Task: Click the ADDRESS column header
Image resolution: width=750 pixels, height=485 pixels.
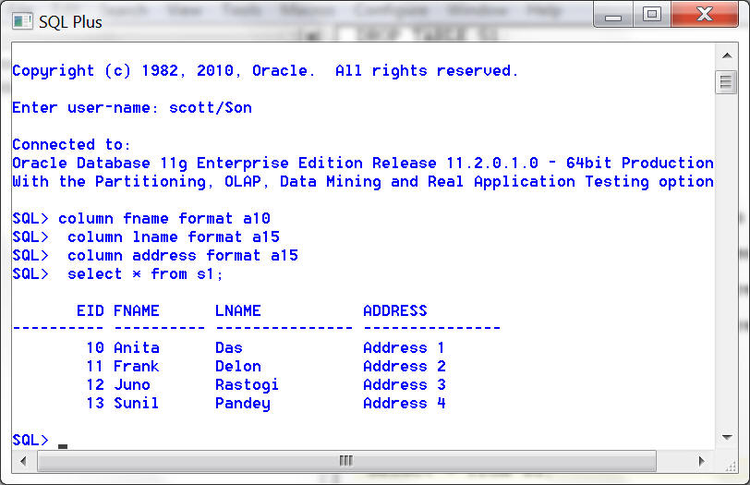Action: (x=394, y=311)
